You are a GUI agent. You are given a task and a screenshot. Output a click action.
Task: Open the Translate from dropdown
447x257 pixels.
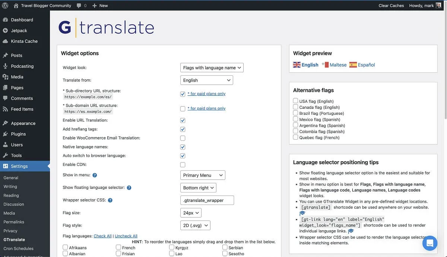[x=206, y=80]
